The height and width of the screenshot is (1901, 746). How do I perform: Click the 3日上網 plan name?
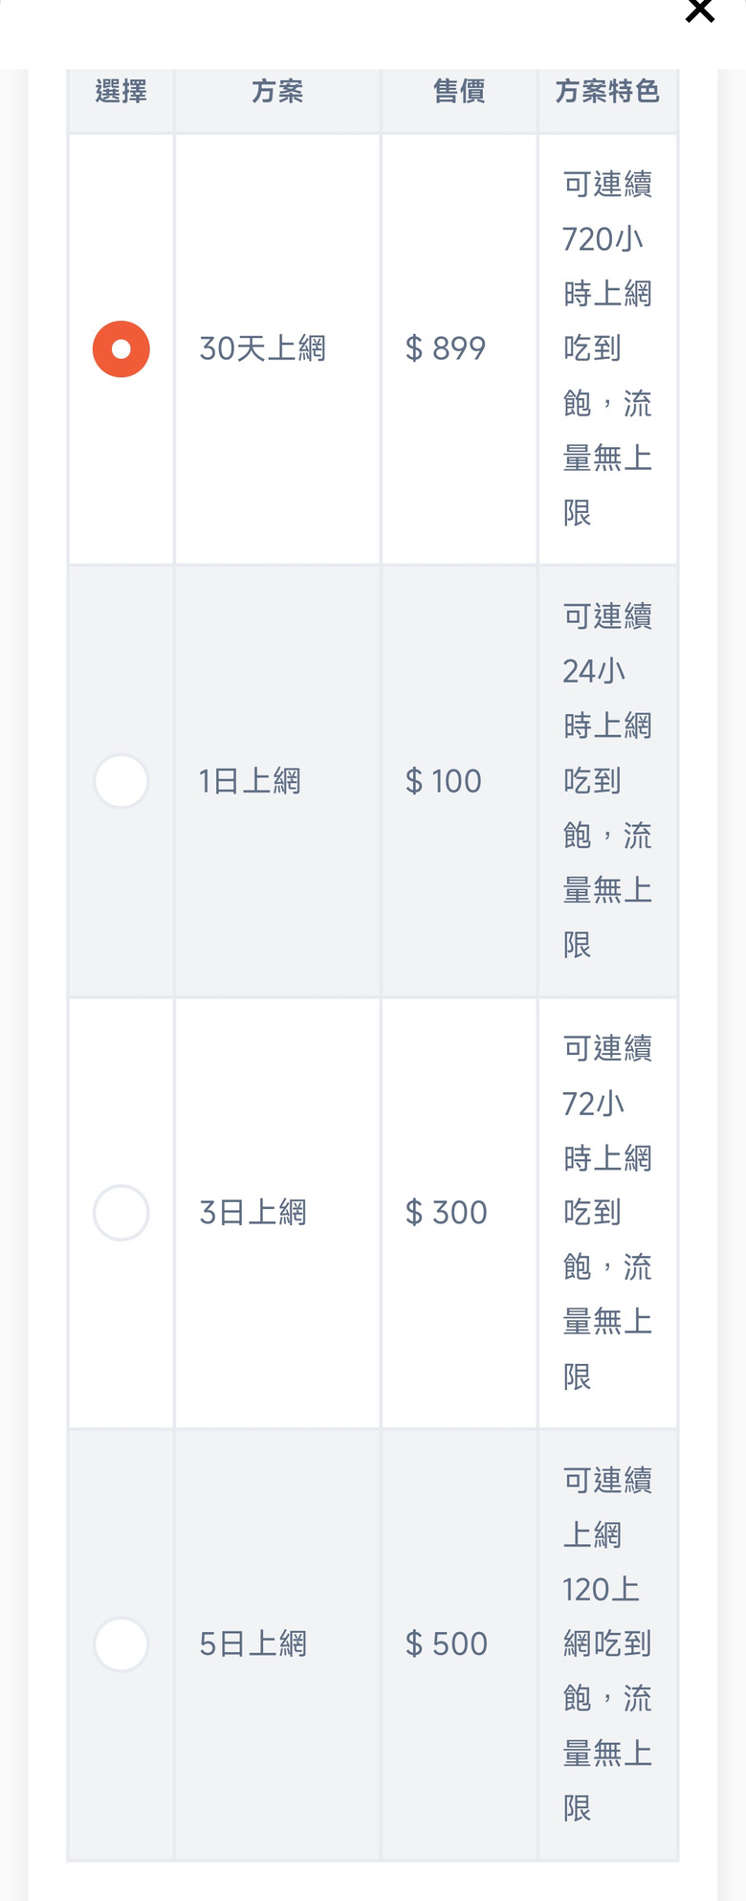[252, 1213]
